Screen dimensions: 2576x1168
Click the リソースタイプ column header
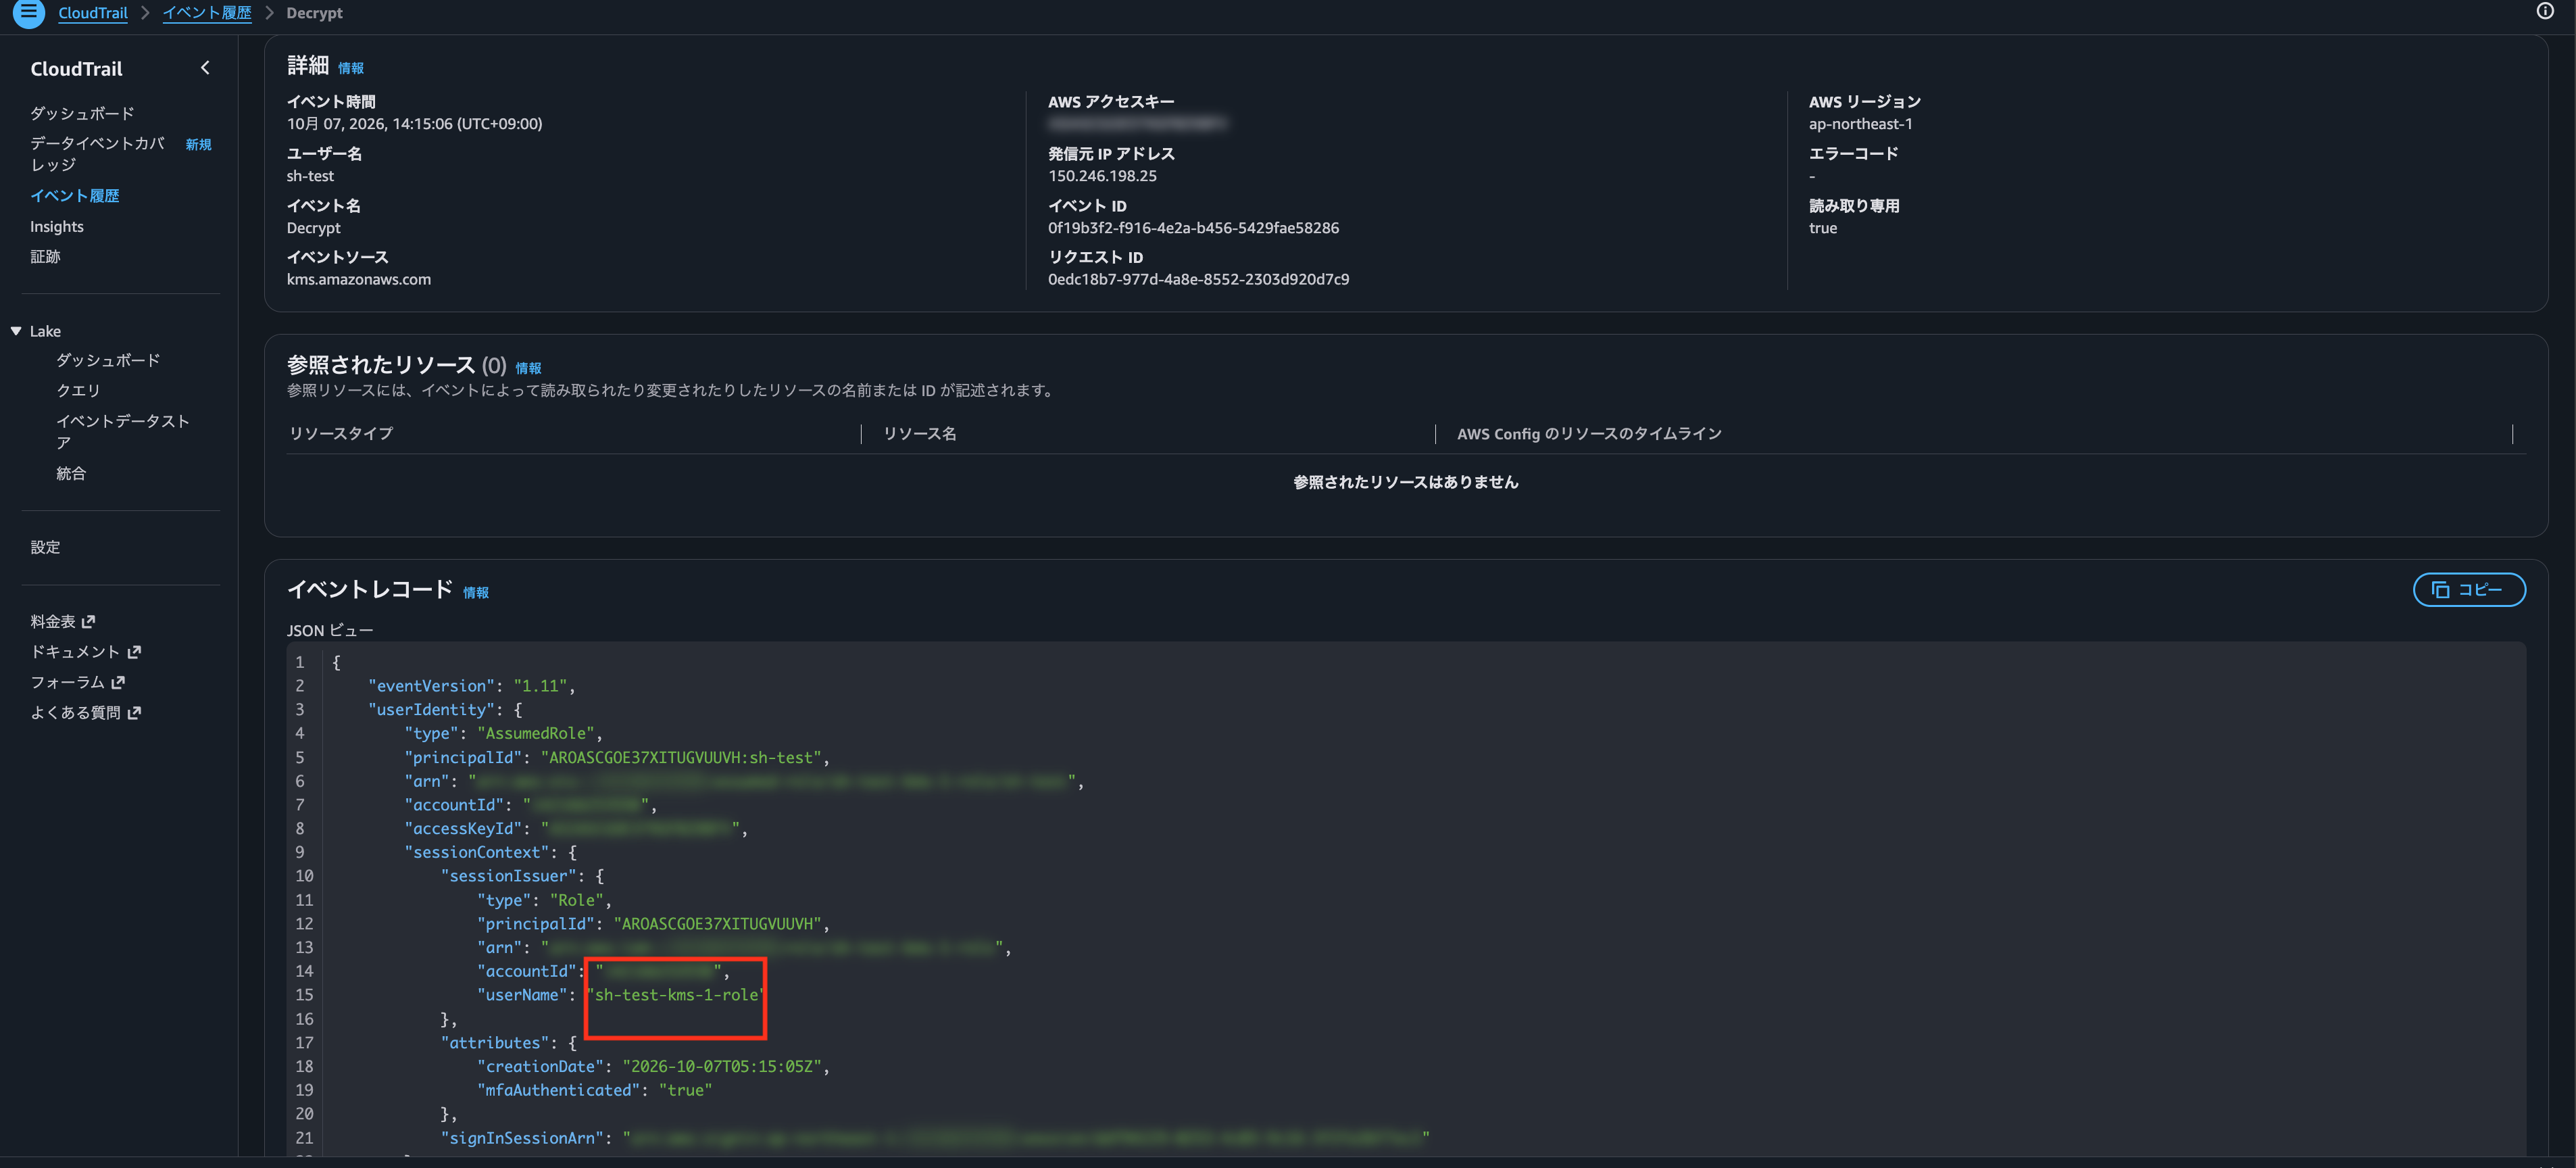point(341,434)
